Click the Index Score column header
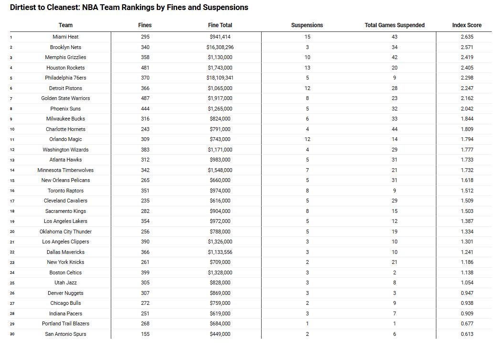 [x=467, y=25]
